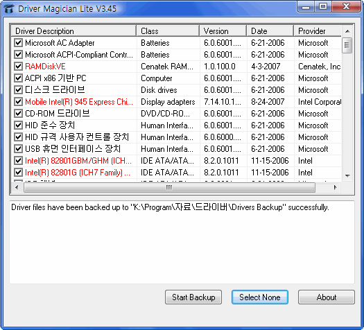Click the Intel Corporal provider cell
Viewport: 364px width, 330px height.
pyautogui.click(x=320, y=102)
